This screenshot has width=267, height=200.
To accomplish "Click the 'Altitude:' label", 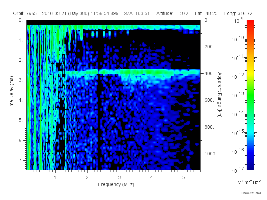I will tap(165, 13).
